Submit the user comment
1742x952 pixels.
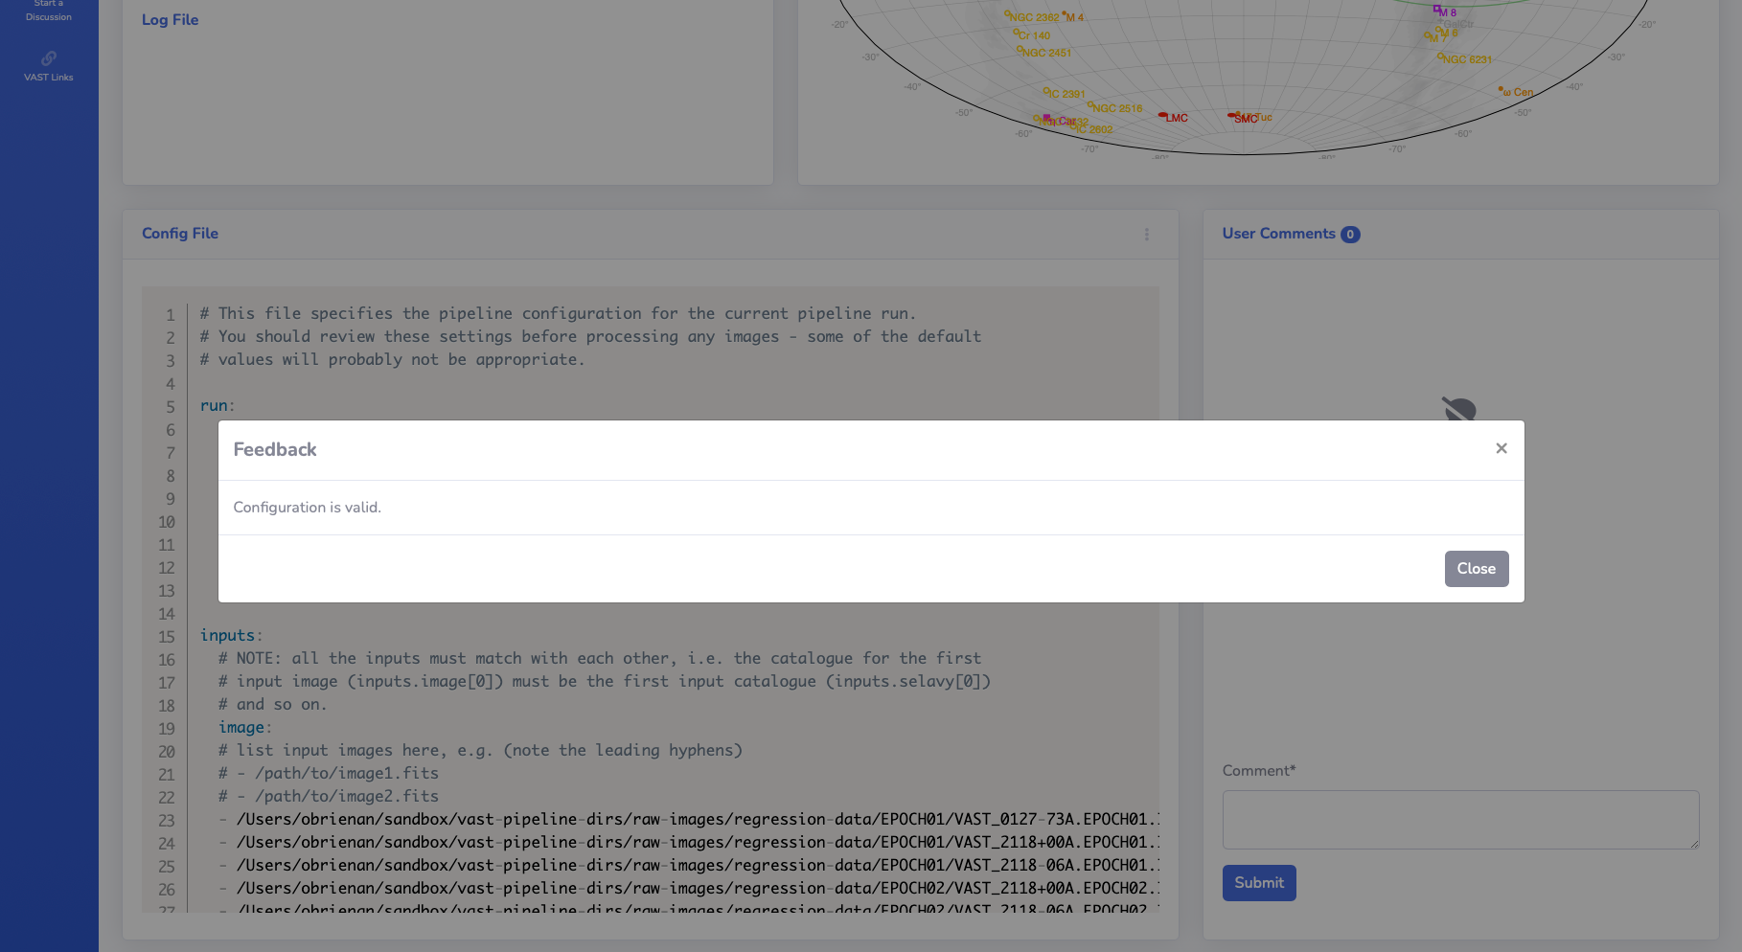(1259, 882)
